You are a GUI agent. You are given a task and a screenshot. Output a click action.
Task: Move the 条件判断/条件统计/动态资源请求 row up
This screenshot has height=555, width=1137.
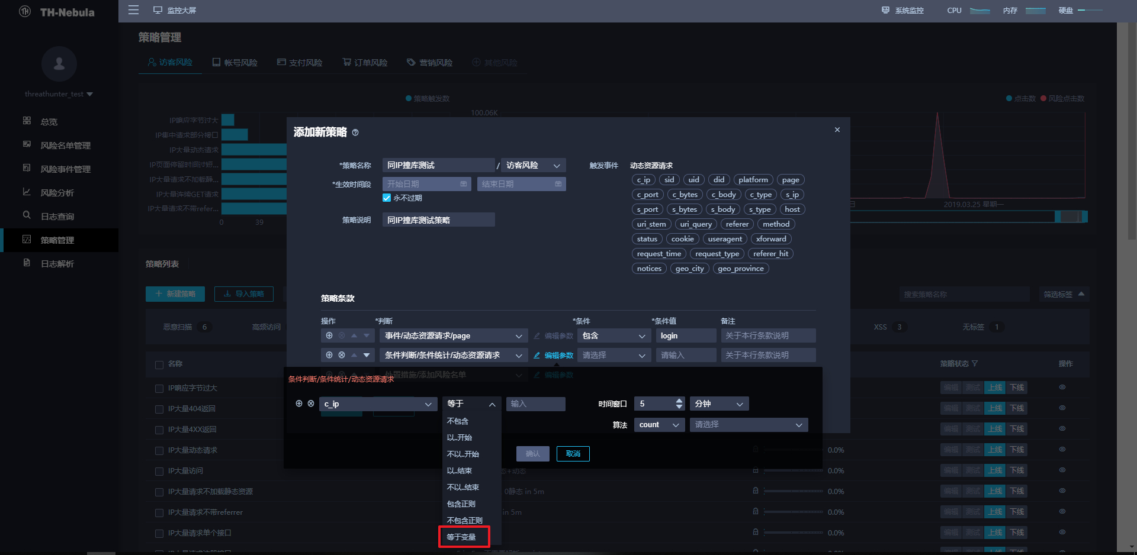point(354,355)
